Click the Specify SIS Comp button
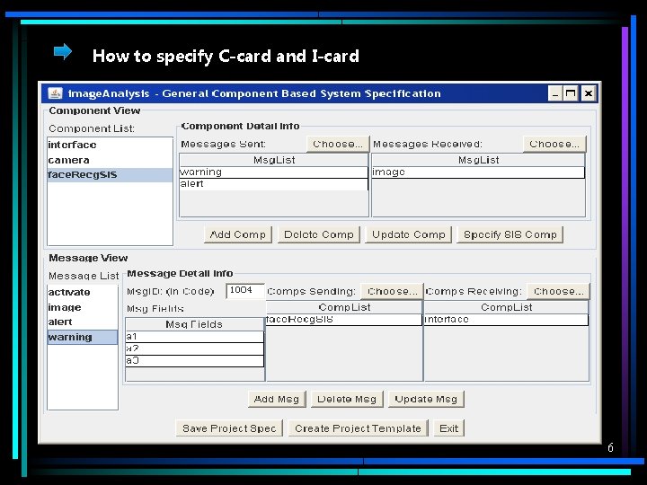This screenshot has height=485, width=647. pos(510,234)
